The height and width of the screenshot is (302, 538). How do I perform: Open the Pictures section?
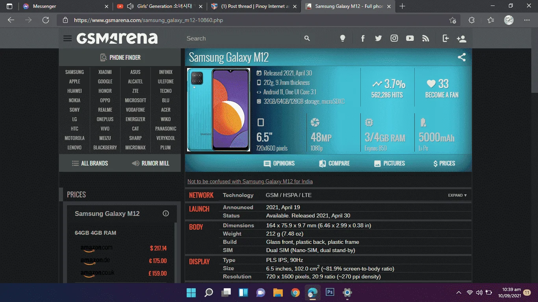click(x=389, y=164)
